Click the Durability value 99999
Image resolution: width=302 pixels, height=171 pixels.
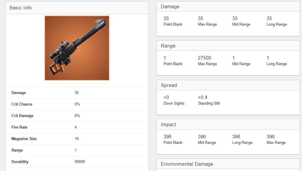(x=80, y=162)
